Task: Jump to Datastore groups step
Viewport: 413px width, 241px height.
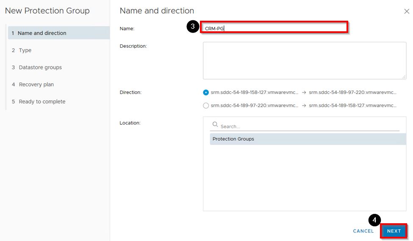Action: click(x=40, y=67)
